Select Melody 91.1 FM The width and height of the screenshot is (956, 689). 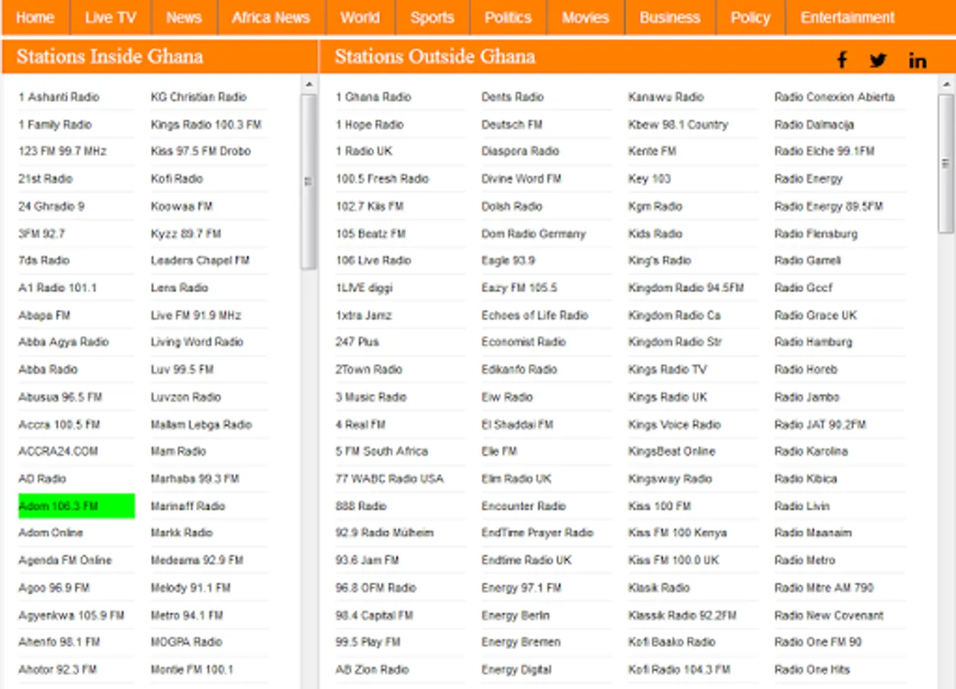click(191, 588)
